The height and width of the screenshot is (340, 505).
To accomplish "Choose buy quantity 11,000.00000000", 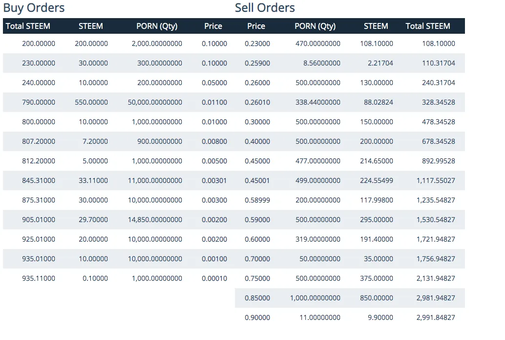I will [155, 181].
